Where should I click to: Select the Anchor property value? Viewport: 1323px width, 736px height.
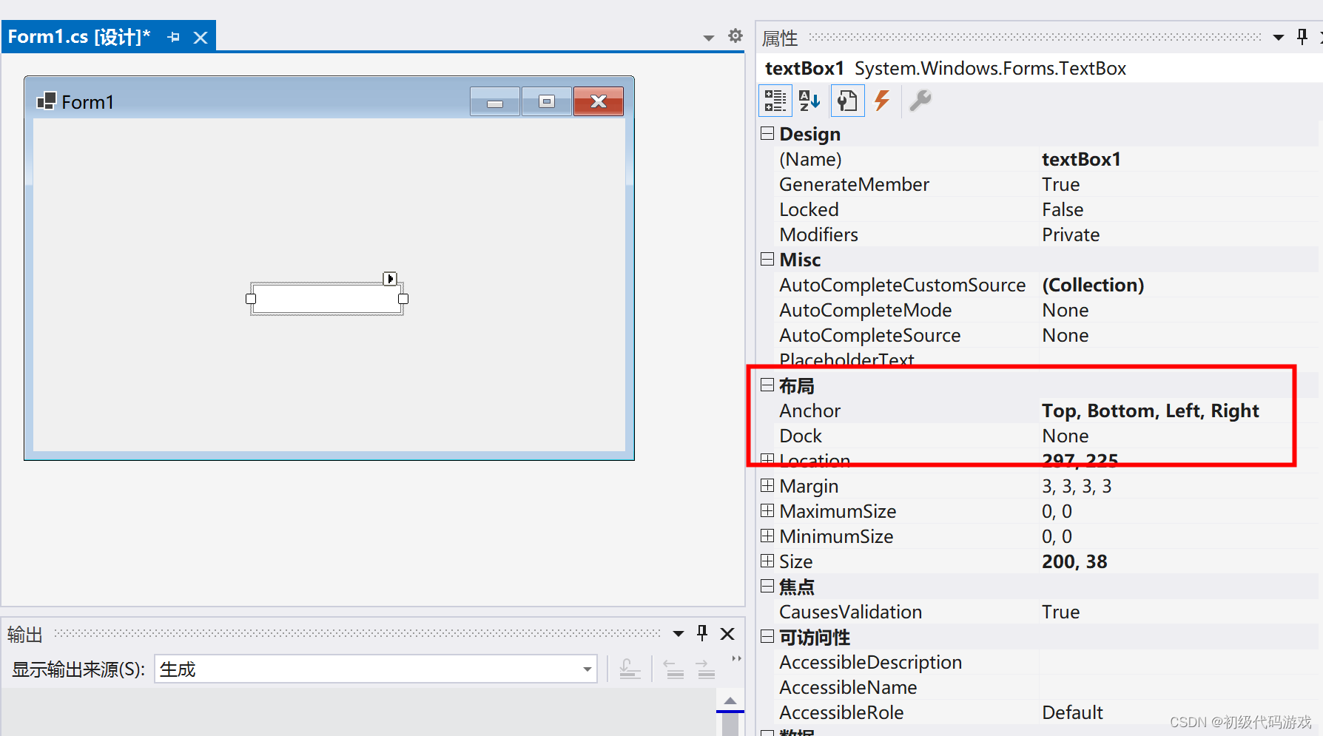click(x=1150, y=411)
